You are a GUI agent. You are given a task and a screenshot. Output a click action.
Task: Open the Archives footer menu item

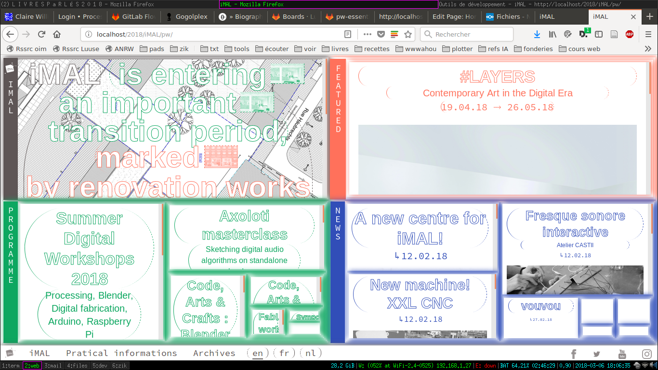(x=214, y=353)
